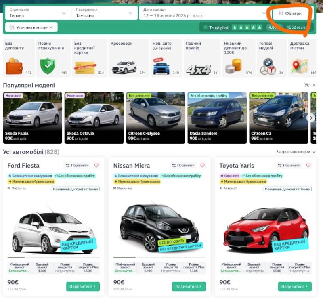Open Trustpilot reviews badge
The width and height of the screenshot is (323, 298).
pos(257,27)
